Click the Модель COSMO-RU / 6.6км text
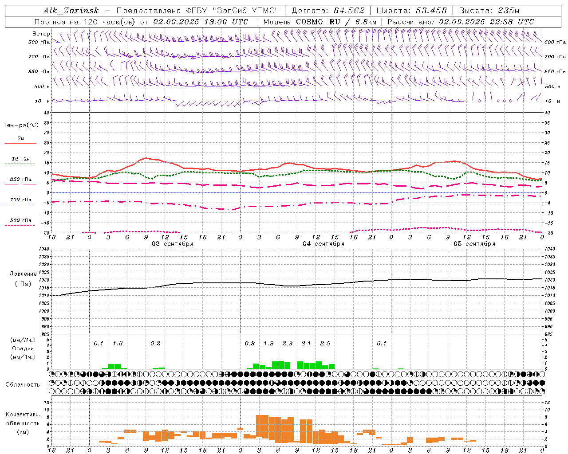Viewport: 568px width, 454px height. click(x=319, y=22)
